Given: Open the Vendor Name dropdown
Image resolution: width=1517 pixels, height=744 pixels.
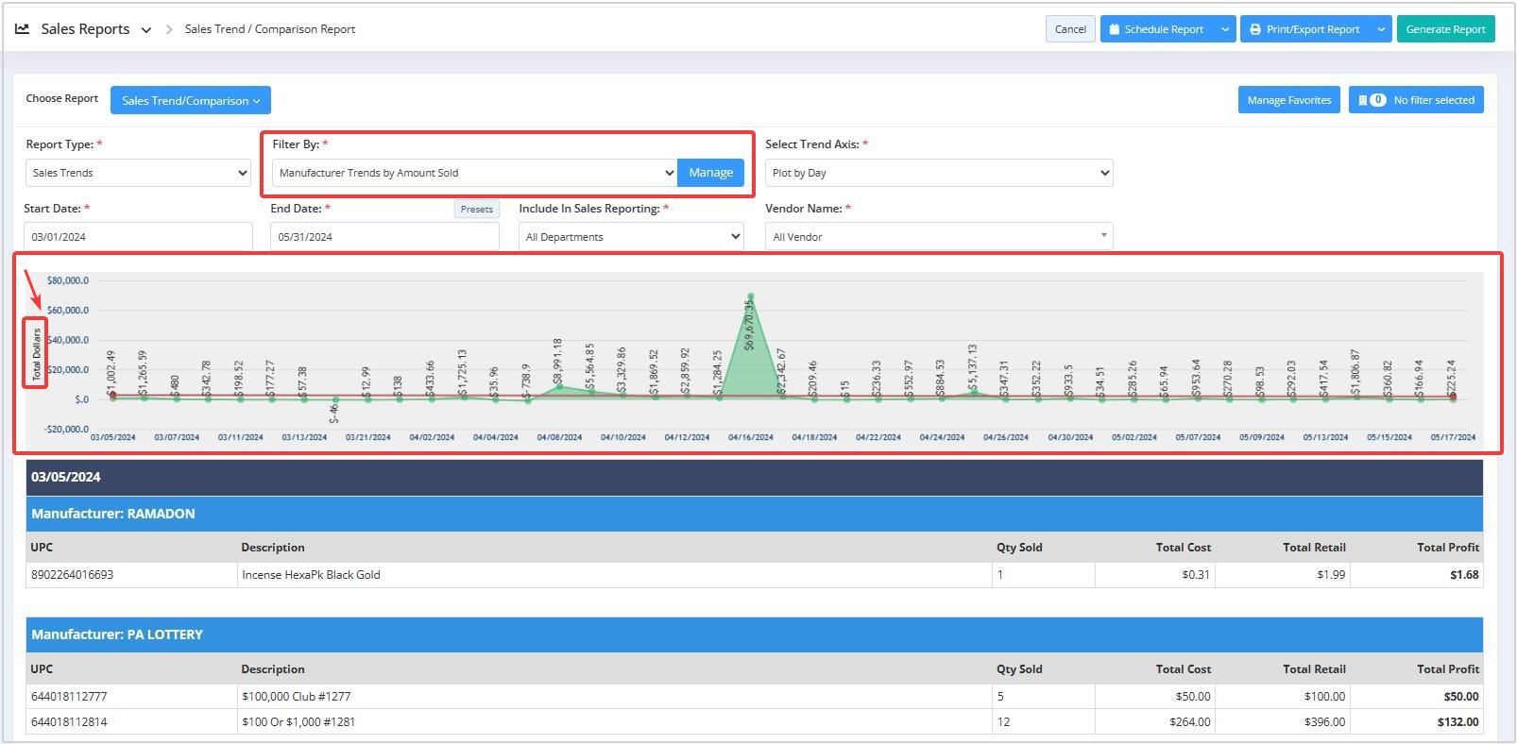Looking at the screenshot, I should point(939,237).
